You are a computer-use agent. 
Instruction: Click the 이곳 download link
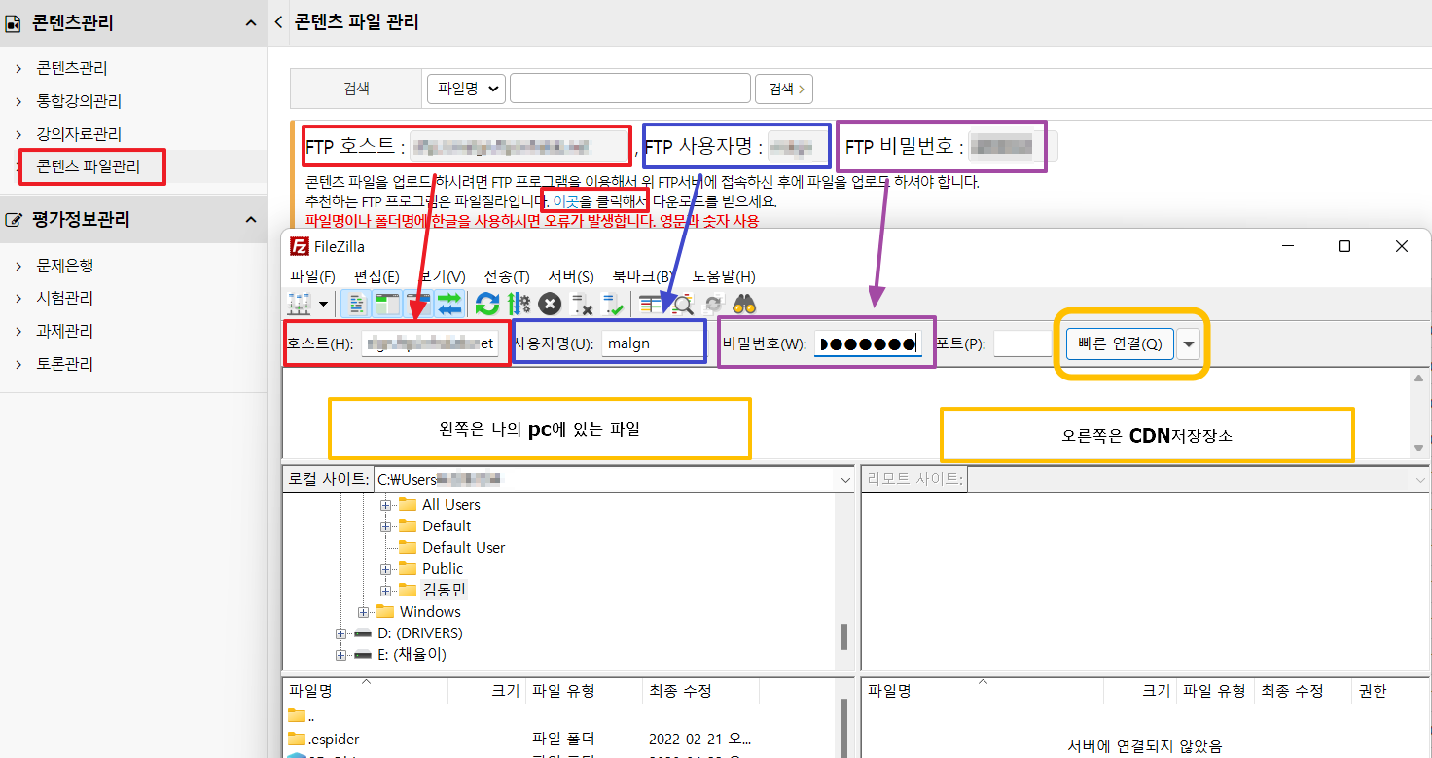[564, 201]
